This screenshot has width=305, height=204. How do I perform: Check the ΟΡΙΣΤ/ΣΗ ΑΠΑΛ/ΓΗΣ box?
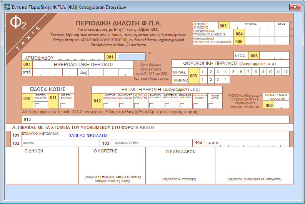click(137, 105)
